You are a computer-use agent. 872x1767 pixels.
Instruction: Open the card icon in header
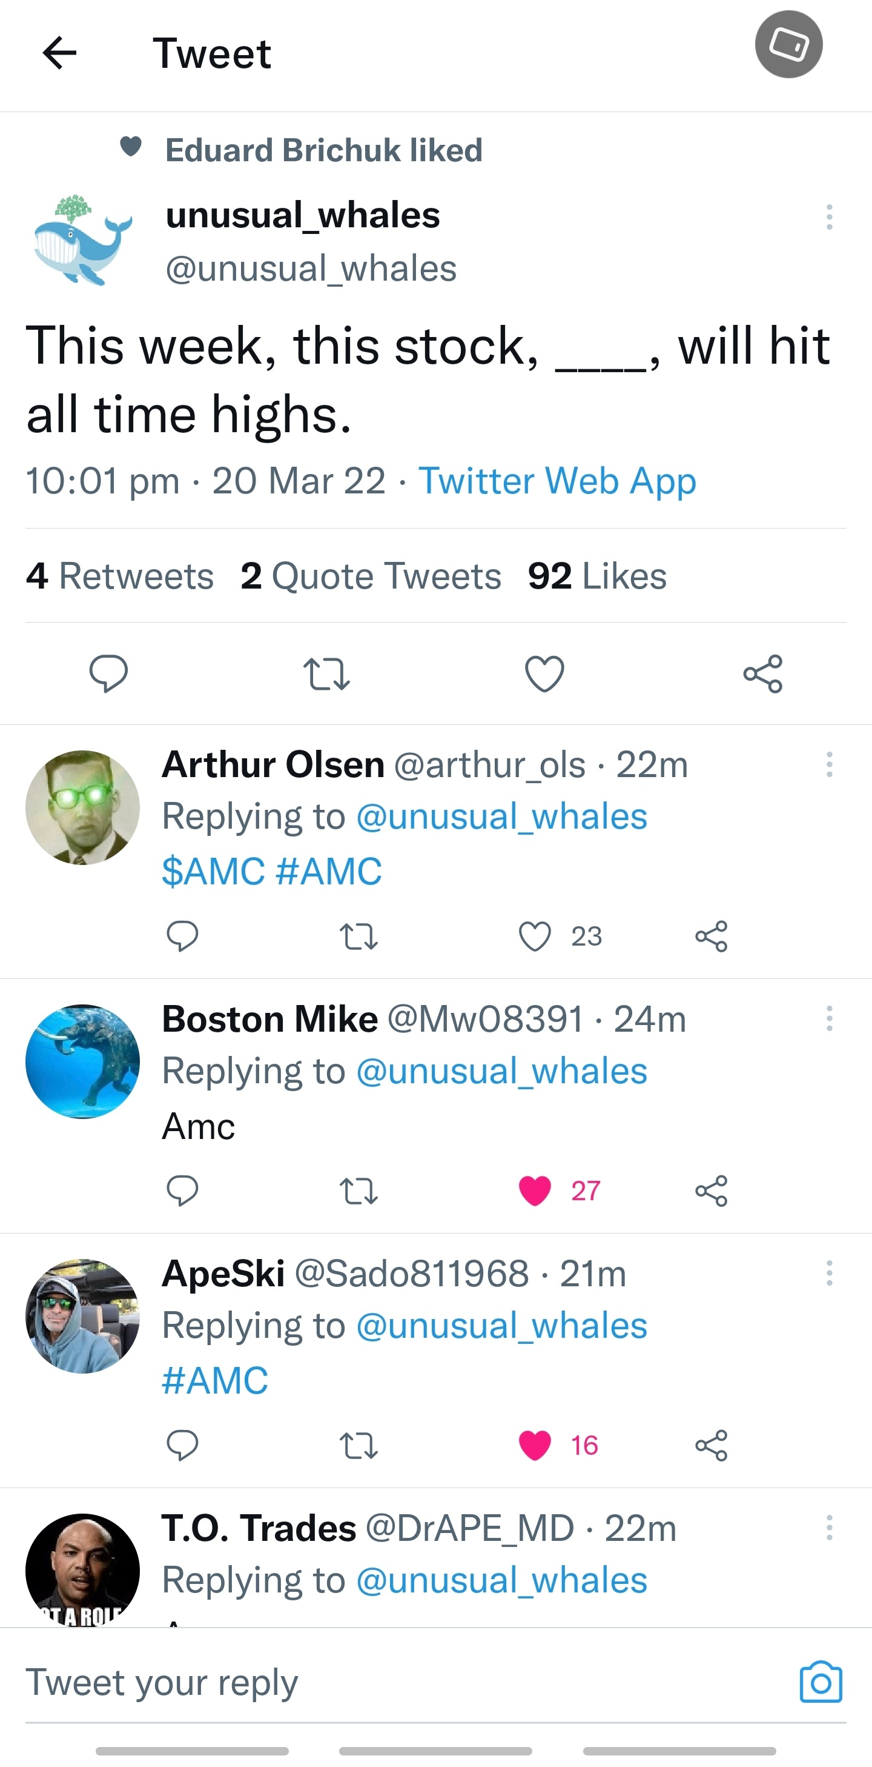[788, 45]
